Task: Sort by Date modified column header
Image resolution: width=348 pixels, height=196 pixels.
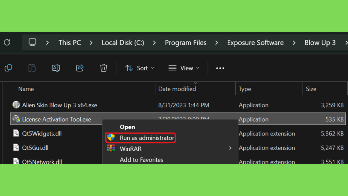Action: 177,89
